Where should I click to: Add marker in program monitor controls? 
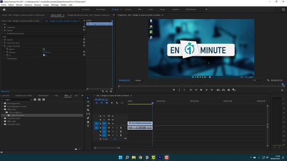pos(174,90)
